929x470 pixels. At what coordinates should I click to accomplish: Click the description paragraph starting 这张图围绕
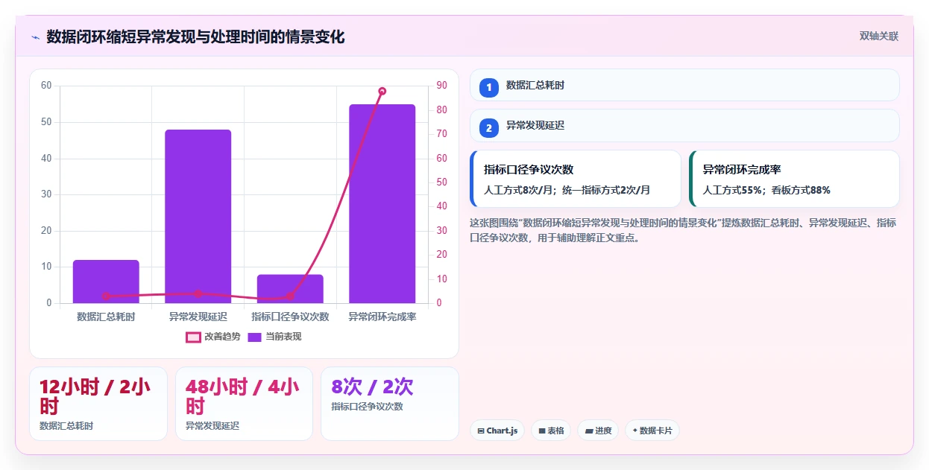click(x=683, y=230)
